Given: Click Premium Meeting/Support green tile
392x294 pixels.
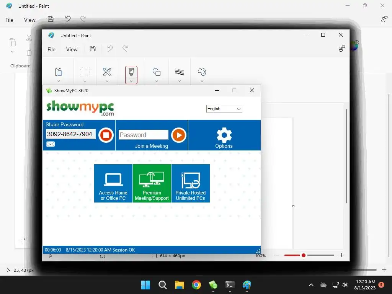Looking at the screenshot, I should 152,183.
